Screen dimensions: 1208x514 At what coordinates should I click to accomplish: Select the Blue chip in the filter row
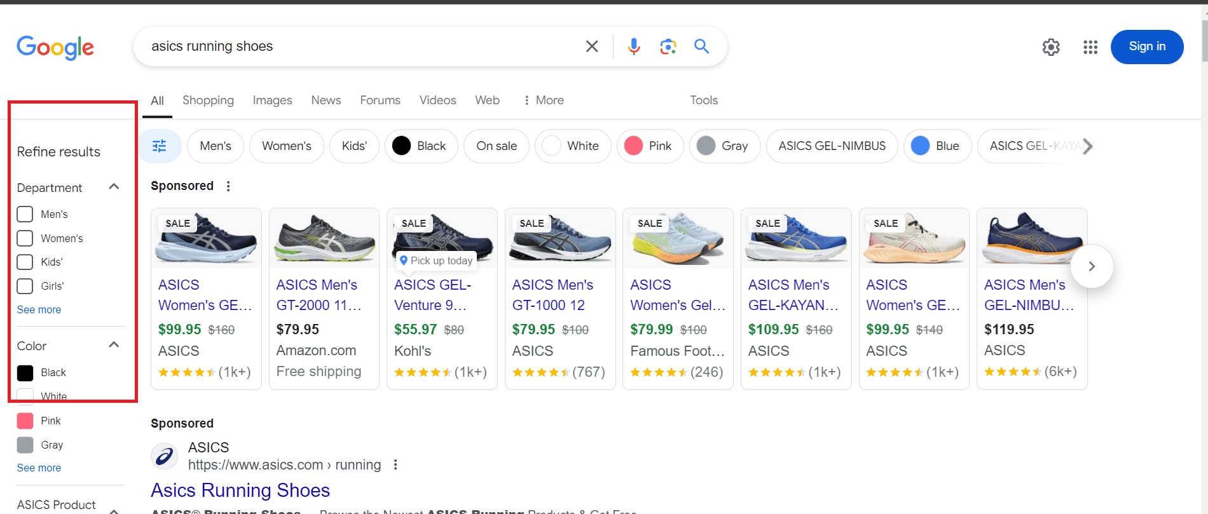coord(938,146)
